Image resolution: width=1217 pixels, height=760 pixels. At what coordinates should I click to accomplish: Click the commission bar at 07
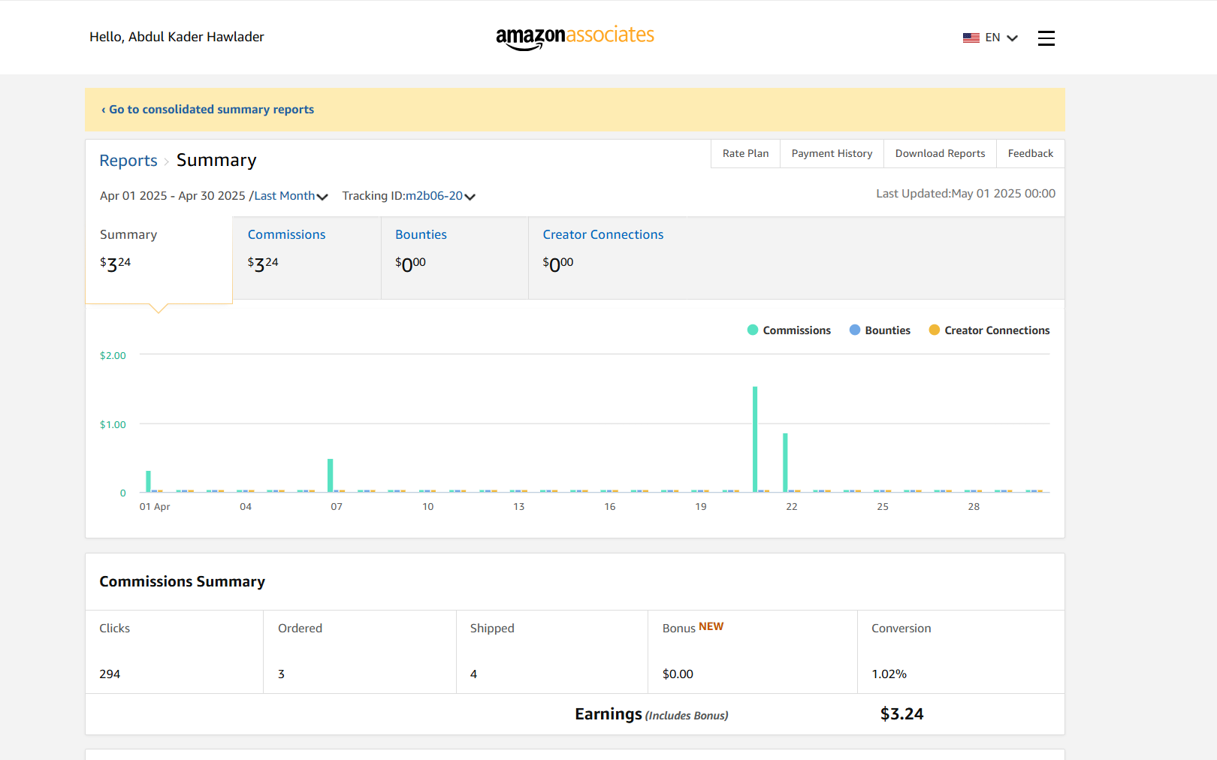(x=330, y=475)
